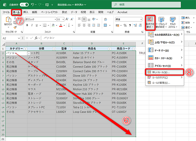Click the red Font Color icon

coord(61,25)
